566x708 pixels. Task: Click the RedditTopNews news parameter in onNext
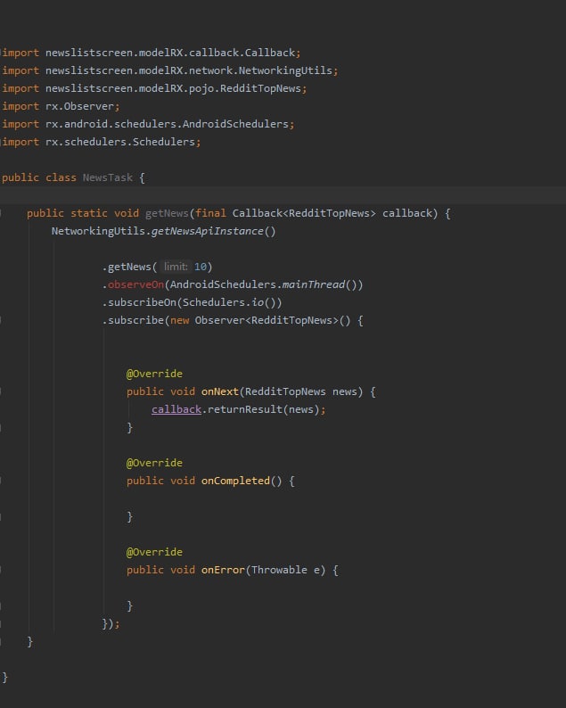tap(301, 391)
